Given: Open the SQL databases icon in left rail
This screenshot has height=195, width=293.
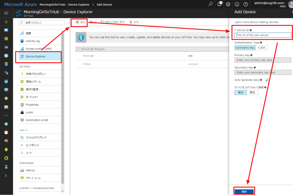Looking at the screenshot, I should point(6,64).
